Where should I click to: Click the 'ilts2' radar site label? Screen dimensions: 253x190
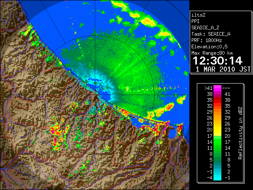pyautogui.click(x=198, y=15)
